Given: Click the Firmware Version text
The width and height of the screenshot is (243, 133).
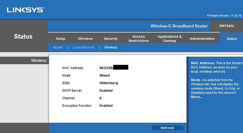Looking at the screenshot, I should coord(224,15).
